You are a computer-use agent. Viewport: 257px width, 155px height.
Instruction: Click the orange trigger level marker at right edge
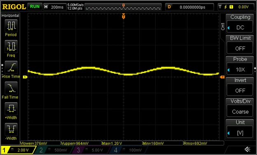(222, 77)
